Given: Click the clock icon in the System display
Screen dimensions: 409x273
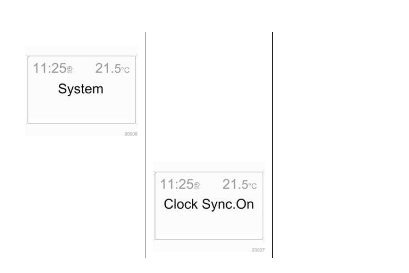Looking at the screenshot, I should [69, 69].
